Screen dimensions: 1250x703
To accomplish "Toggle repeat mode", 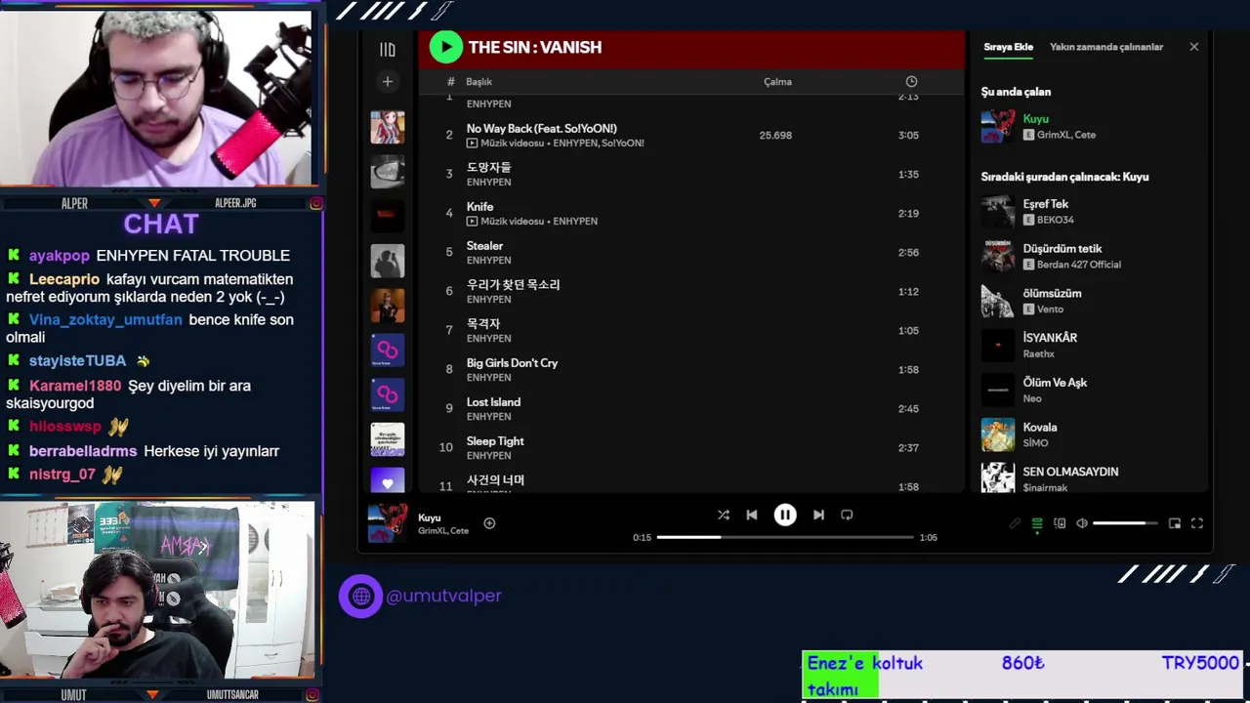I will 847,515.
